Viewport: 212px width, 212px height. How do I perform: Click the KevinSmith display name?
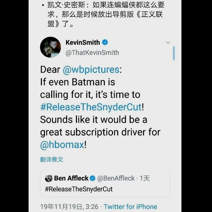point(83,43)
